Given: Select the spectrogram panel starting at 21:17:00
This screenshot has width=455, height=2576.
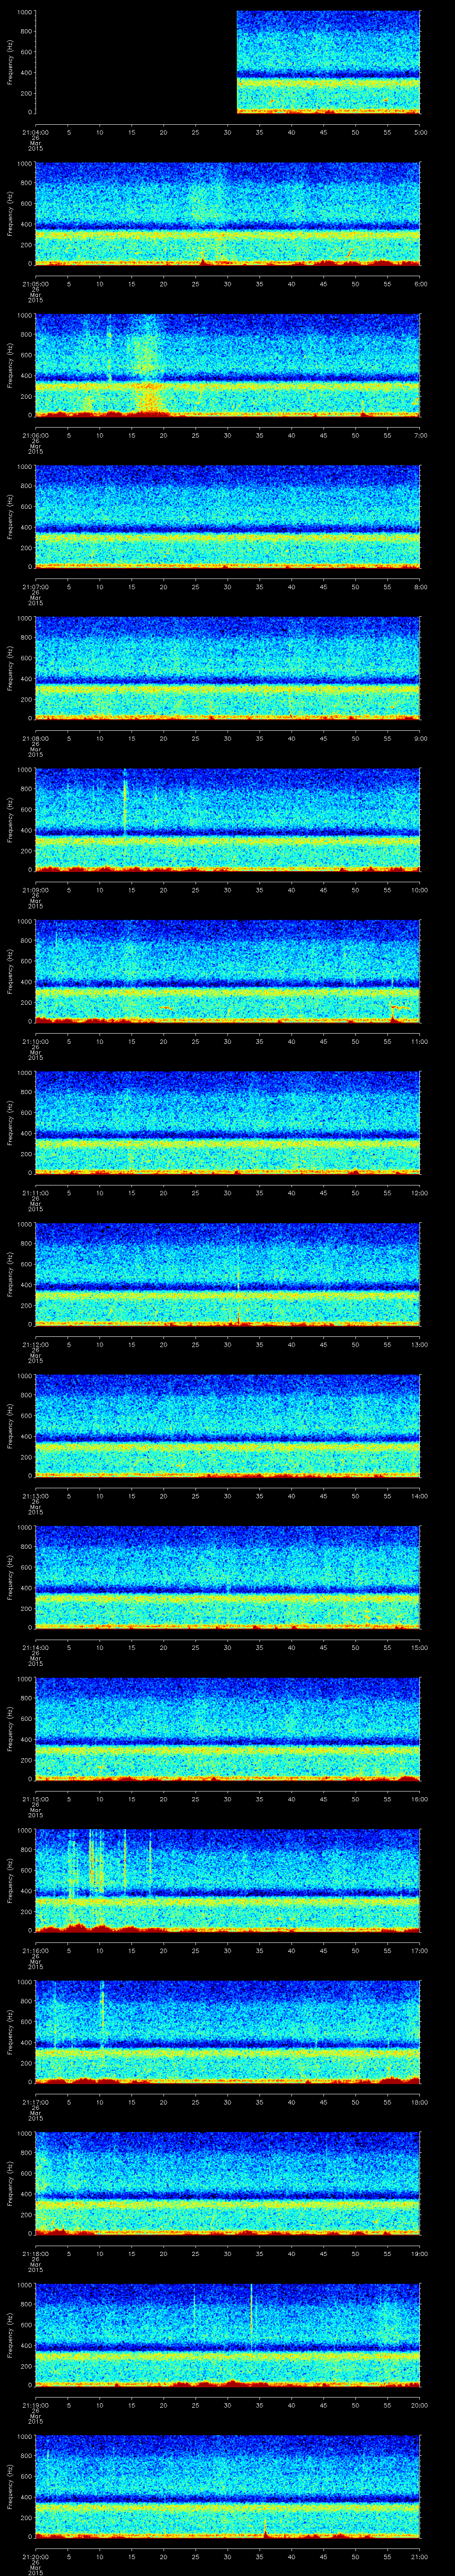Looking at the screenshot, I should (x=228, y=2032).
